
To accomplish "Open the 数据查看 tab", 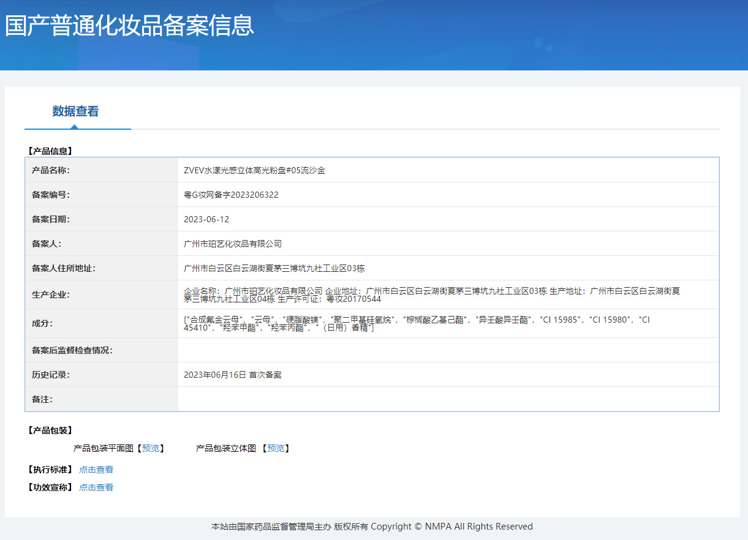I will 75,111.
